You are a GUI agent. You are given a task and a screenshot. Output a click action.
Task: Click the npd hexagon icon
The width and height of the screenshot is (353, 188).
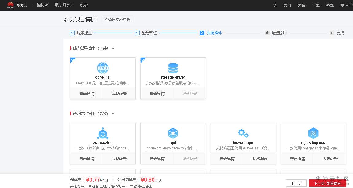click(x=173, y=133)
